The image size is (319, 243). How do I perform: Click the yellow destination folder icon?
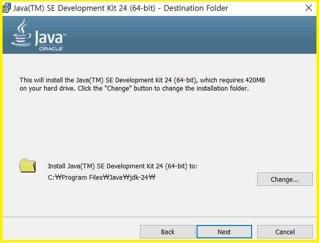27,165
